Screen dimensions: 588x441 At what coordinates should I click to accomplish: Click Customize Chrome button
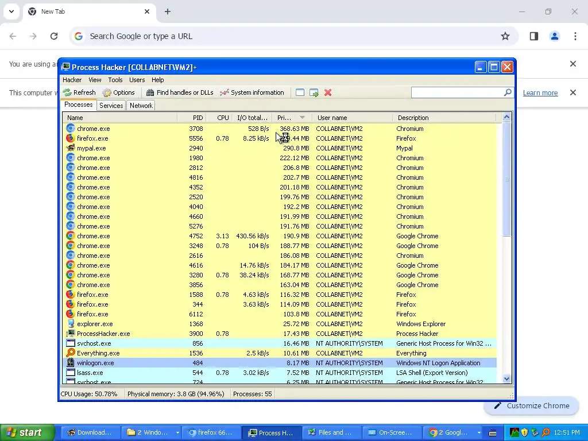point(532,406)
